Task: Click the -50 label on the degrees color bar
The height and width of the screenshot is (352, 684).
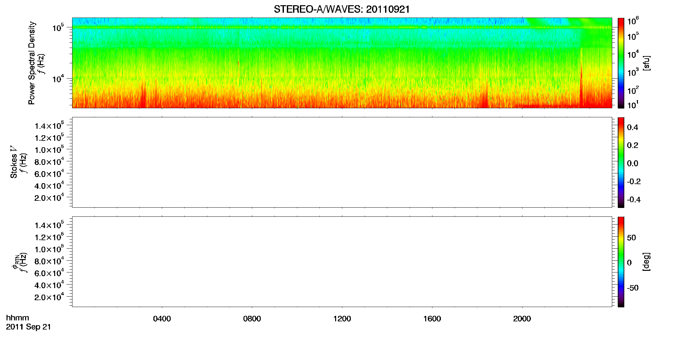Action: (633, 288)
